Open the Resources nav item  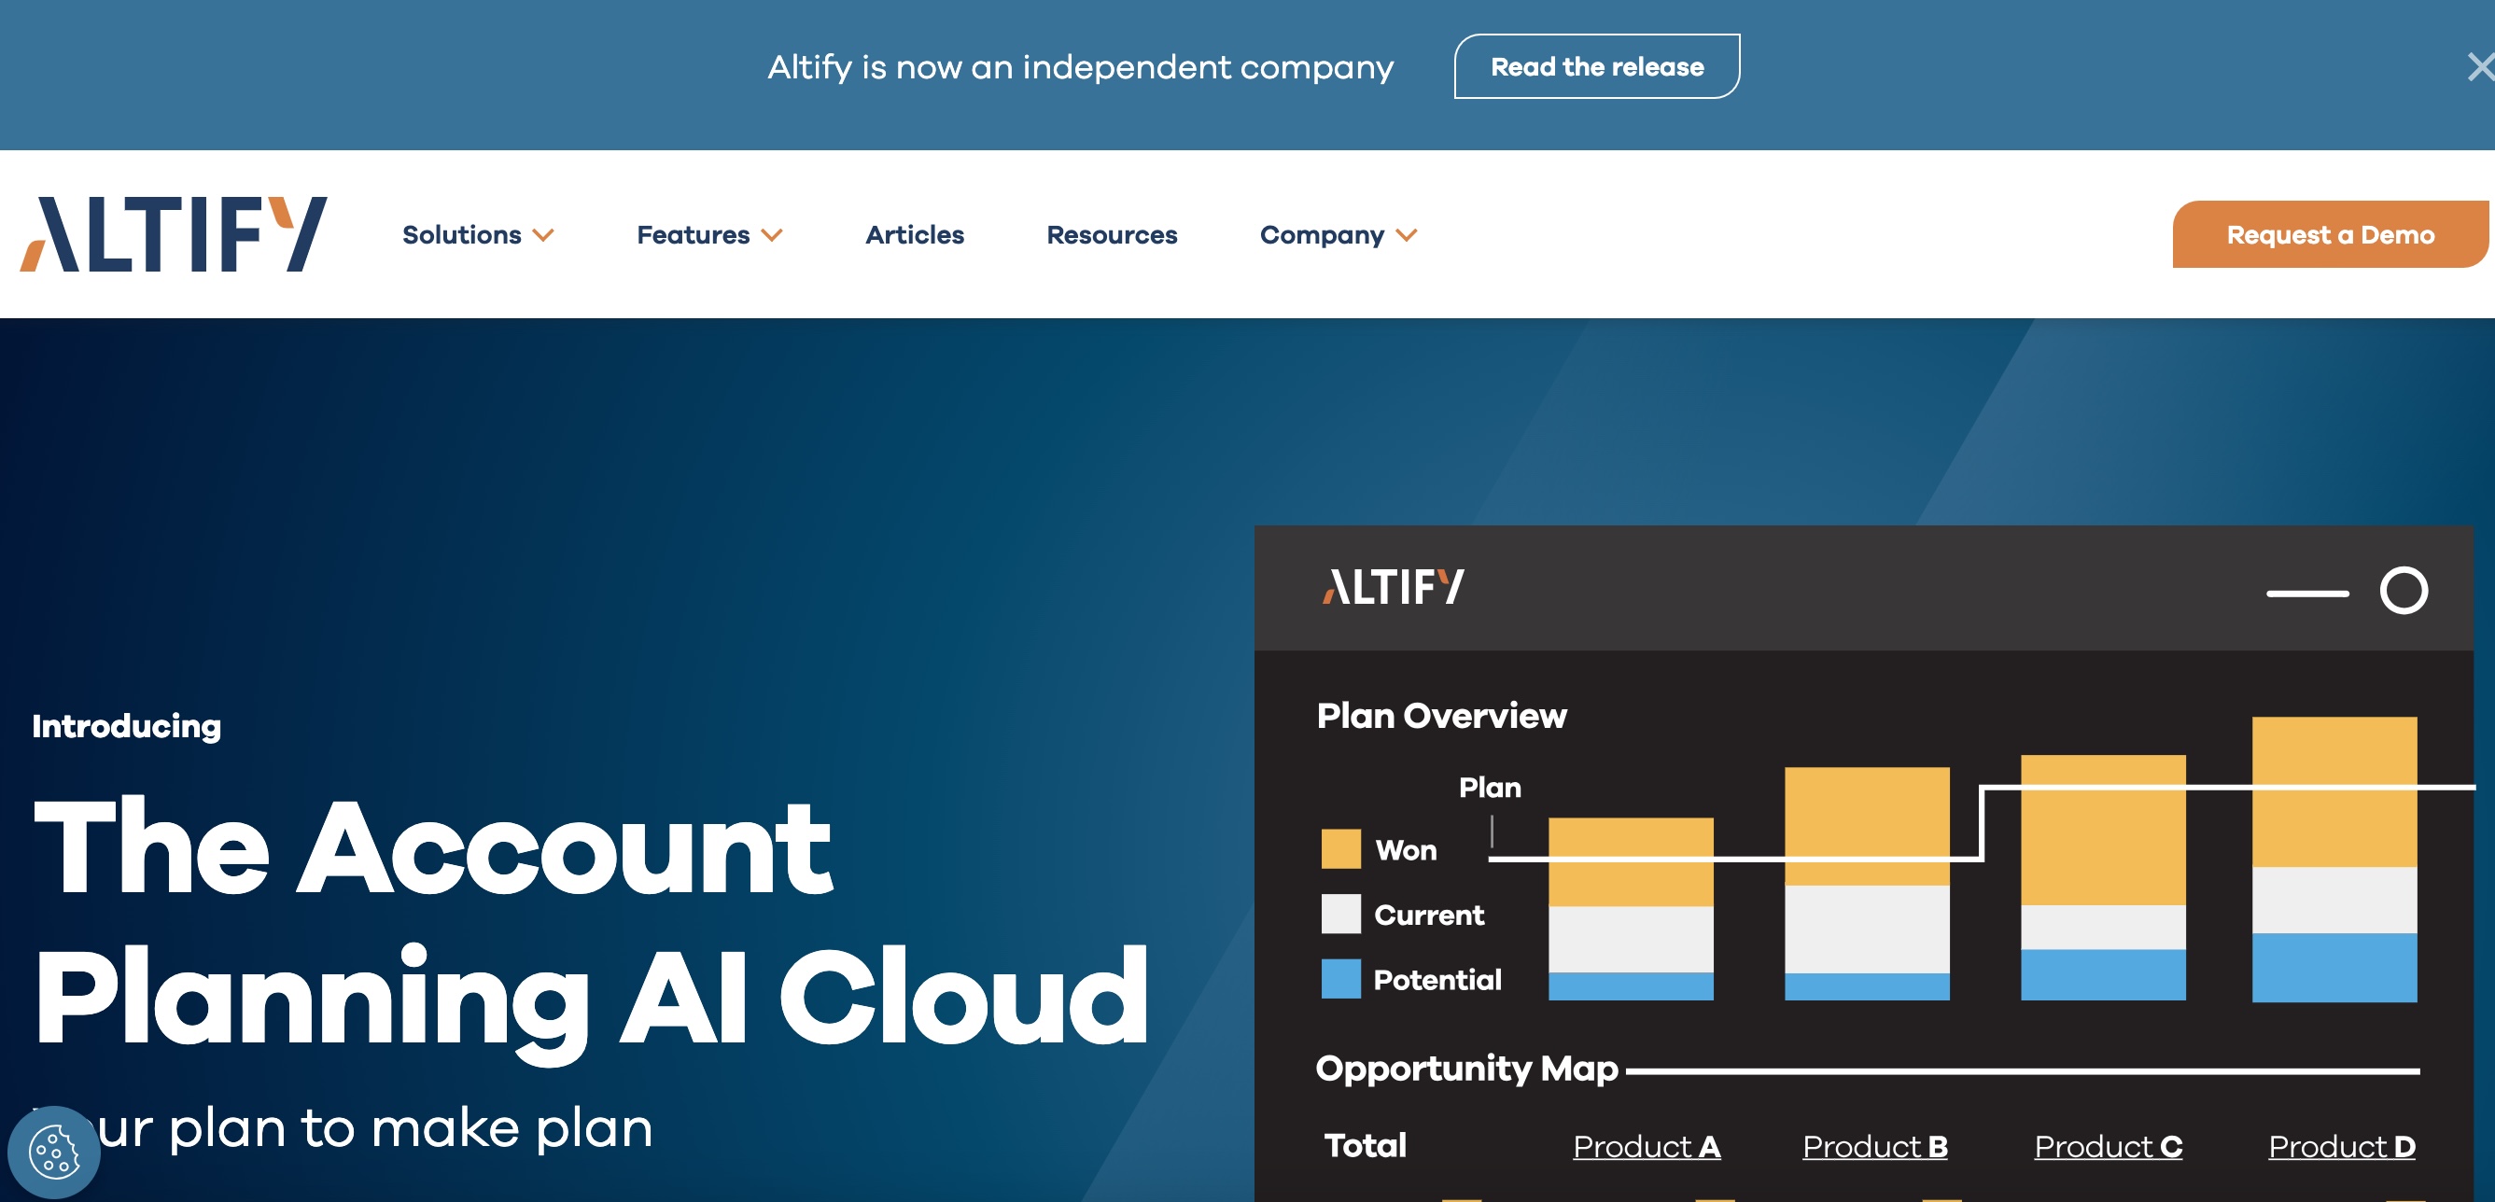(1112, 234)
